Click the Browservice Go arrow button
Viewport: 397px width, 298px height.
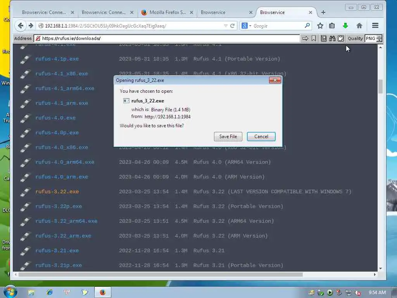point(306,38)
